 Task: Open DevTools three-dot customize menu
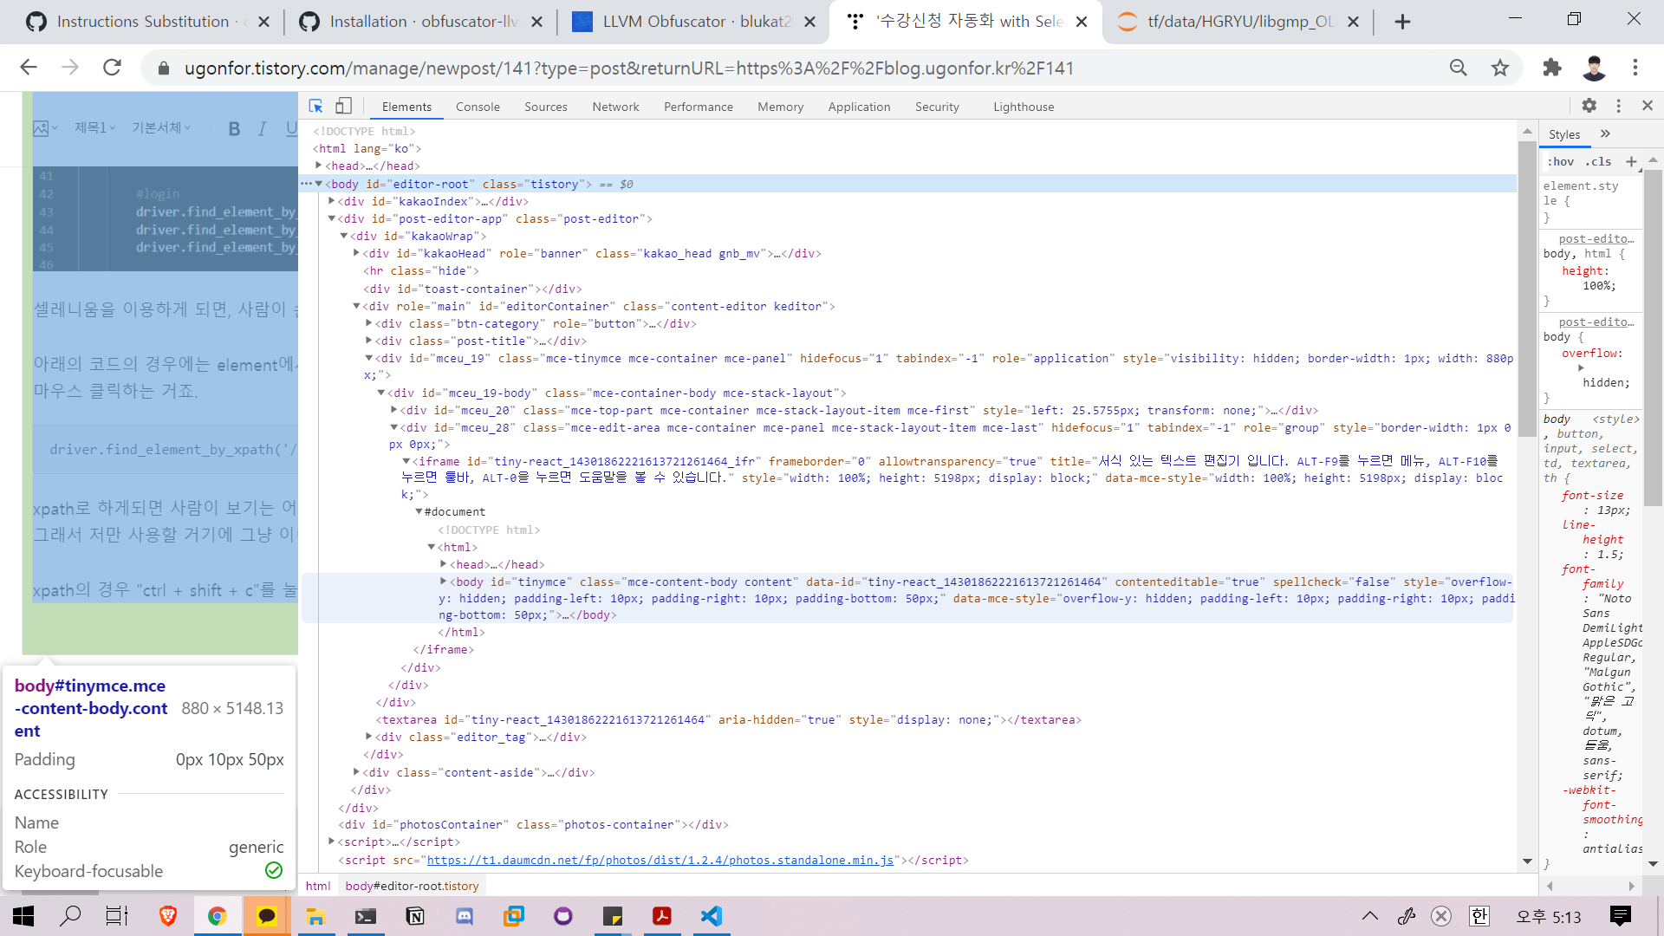[x=1618, y=106]
